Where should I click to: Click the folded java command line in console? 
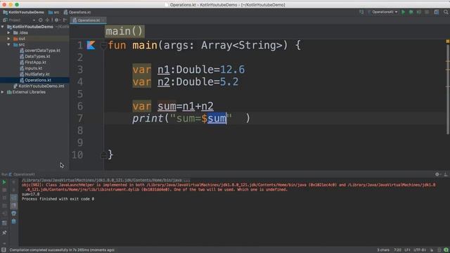(x=105, y=181)
